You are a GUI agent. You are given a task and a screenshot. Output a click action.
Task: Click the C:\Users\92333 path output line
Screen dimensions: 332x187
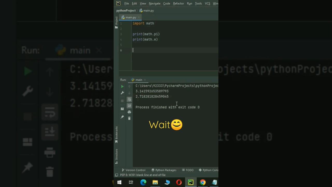177,86
